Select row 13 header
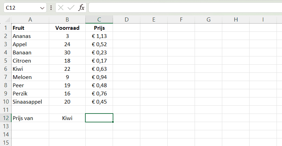The height and width of the screenshot is (146, 282). (x=5, y=126)
